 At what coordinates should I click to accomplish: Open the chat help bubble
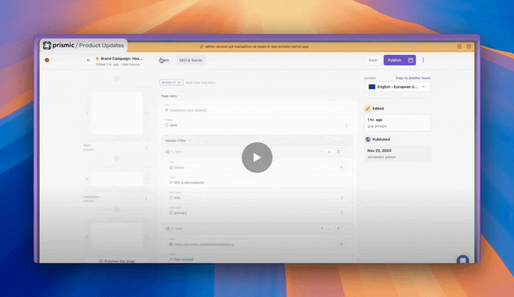(x=463, y=260)
